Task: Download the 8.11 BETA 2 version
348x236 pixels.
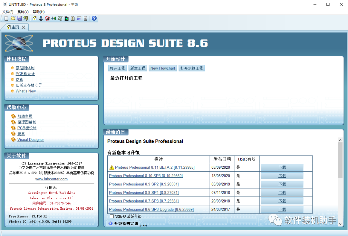Action: pos(282,167)
